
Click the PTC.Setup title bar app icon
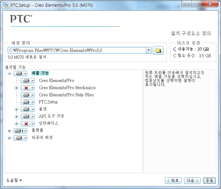pyautogui.click(x=6, y=5)
